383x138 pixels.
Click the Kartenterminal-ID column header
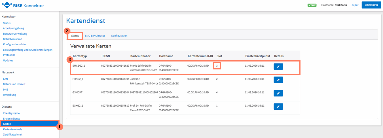click(200, 56)
